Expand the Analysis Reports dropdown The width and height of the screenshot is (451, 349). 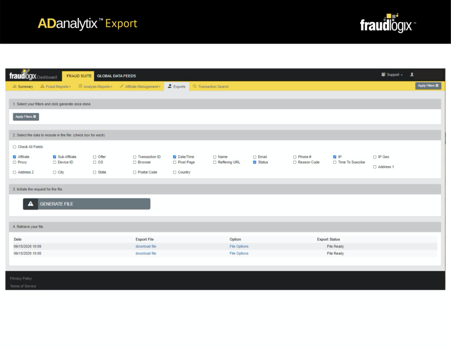tap(95, 86)
